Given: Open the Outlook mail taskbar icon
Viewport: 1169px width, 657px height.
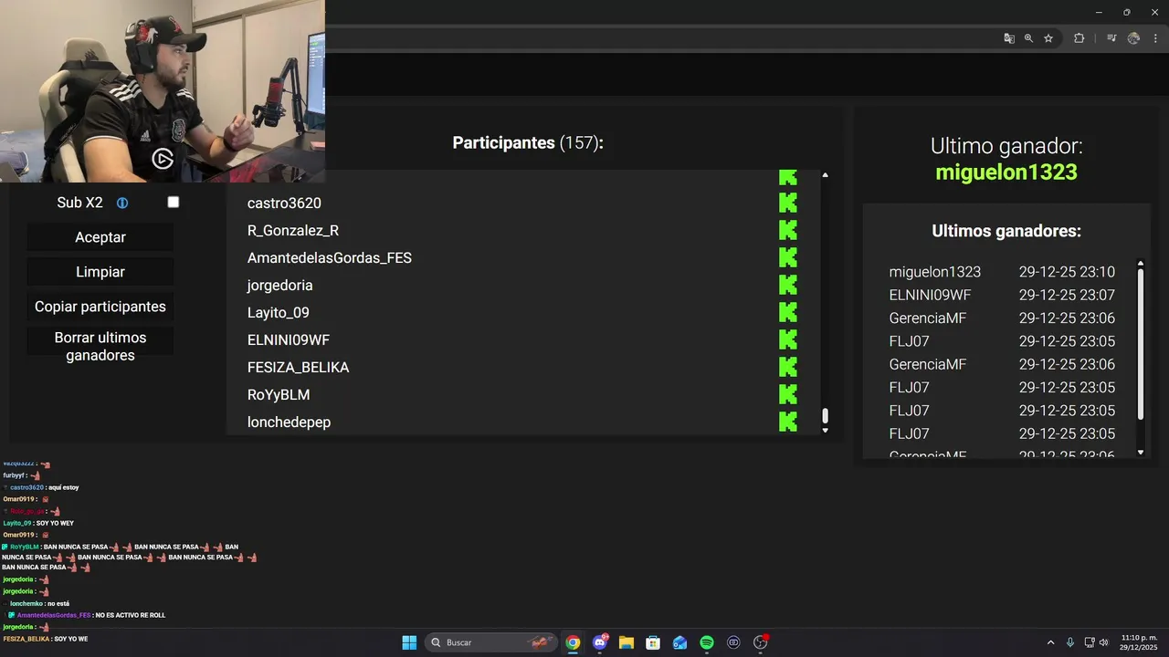Looking at the screenshot, I should (679, 642).
